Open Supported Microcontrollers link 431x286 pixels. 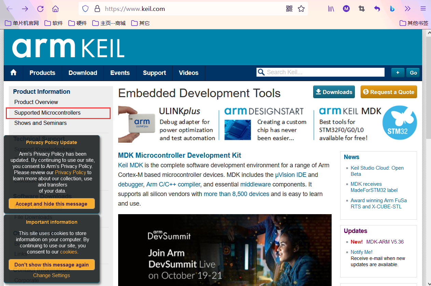tap(47, 113)
